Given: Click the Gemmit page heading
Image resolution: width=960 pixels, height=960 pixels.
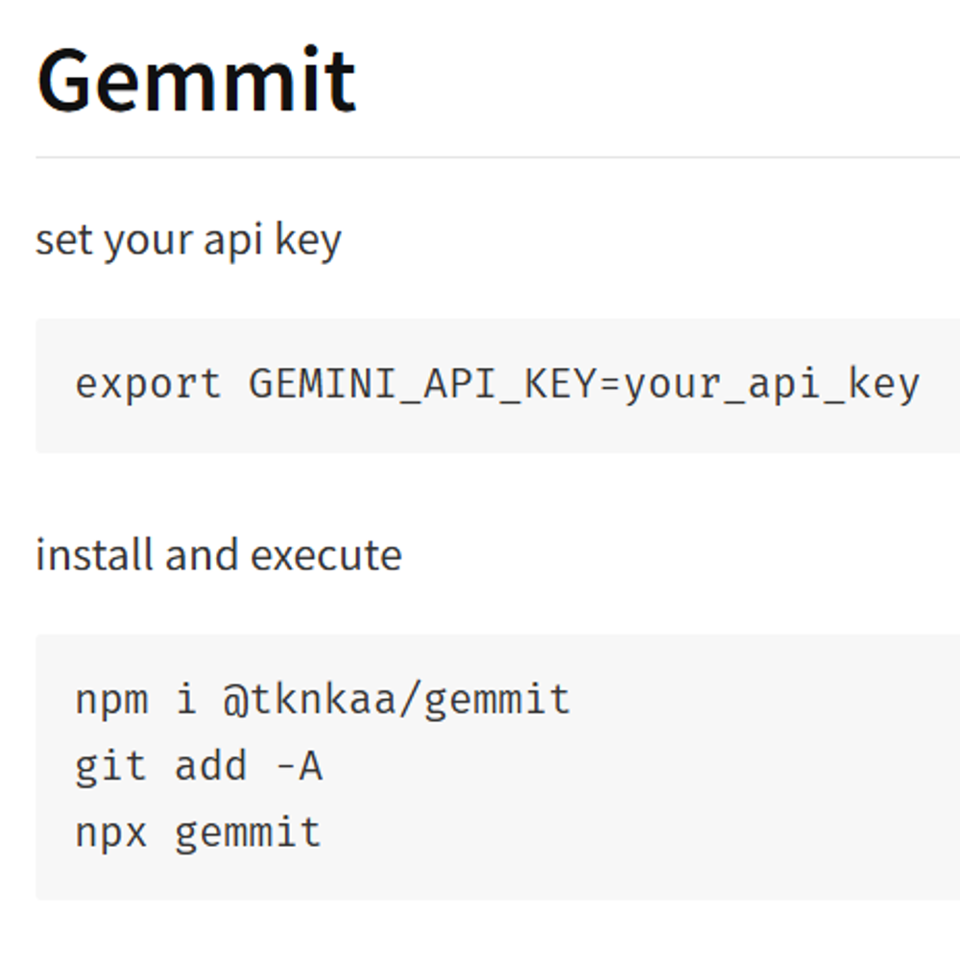Looking at the screenshot, I should (197, 81).
